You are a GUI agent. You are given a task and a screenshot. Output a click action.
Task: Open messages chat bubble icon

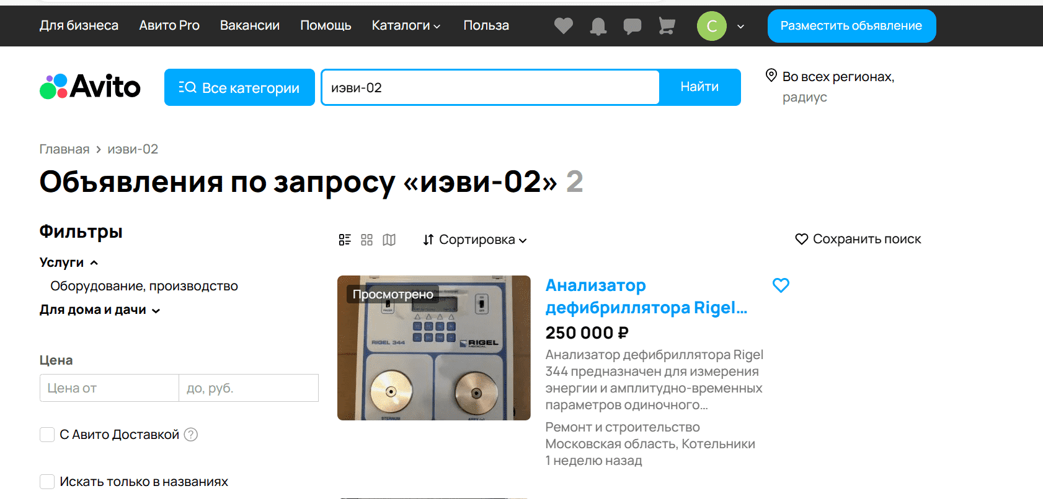(632, 26)
